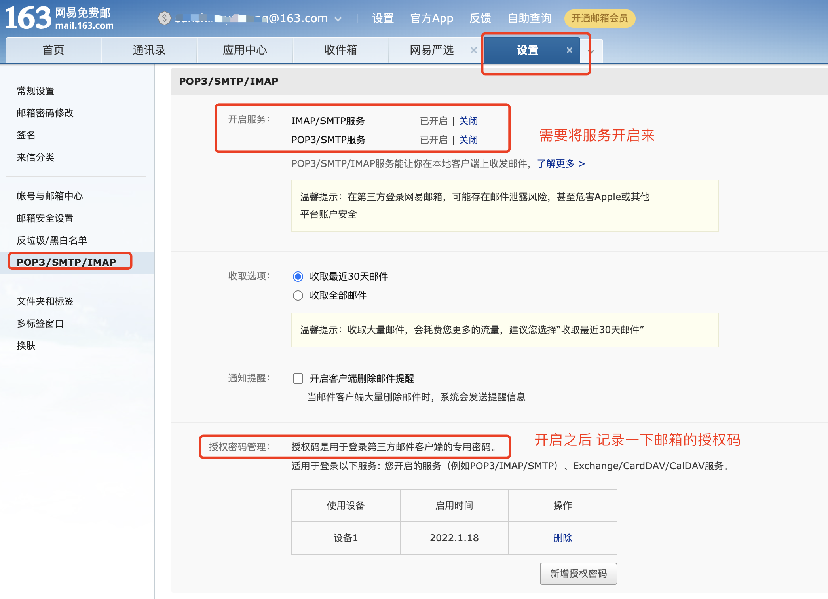
Task: Click the account badge icon beside email
Action: (x=164, y=18)
